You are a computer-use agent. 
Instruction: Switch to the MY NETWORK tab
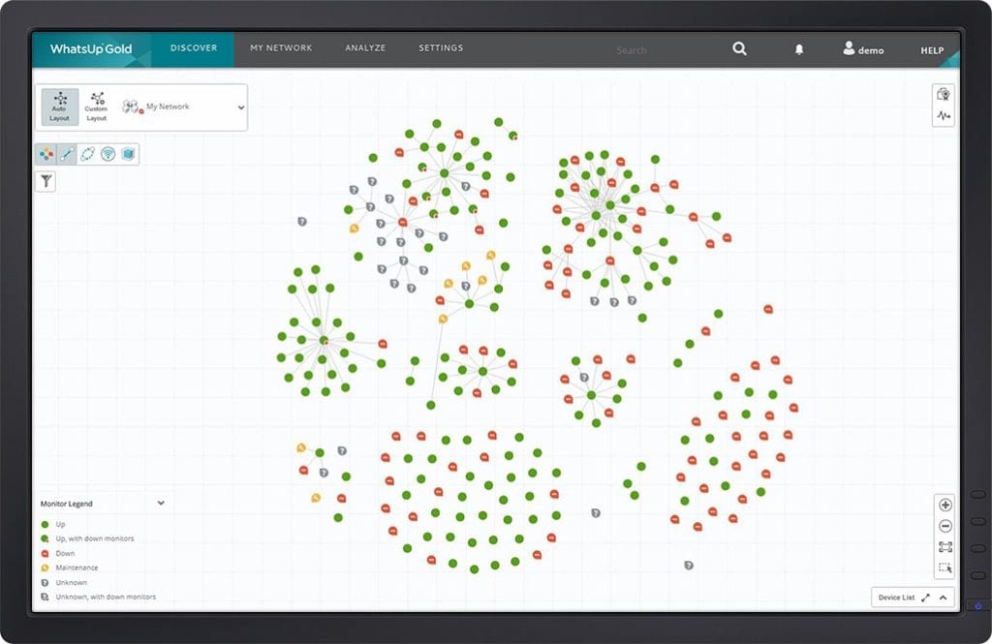tap(282, 47)
